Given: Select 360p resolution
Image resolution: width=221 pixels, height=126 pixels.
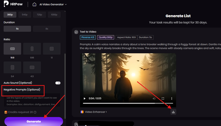Looking at the screenshot, I should pyautogui.click(x=10, y=15).
